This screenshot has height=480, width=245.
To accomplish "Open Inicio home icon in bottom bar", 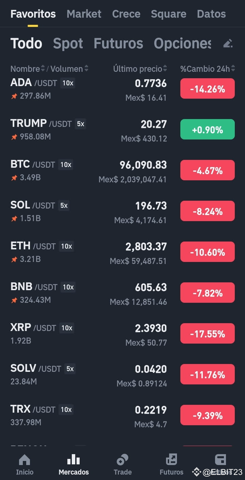I will [24, 460].
